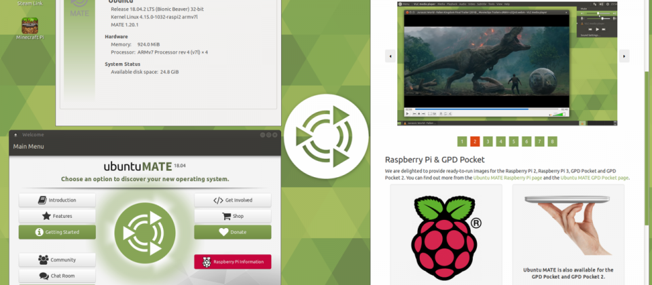Click the people icon beside Community
This screenshot has height=285, width=652.
43,260
